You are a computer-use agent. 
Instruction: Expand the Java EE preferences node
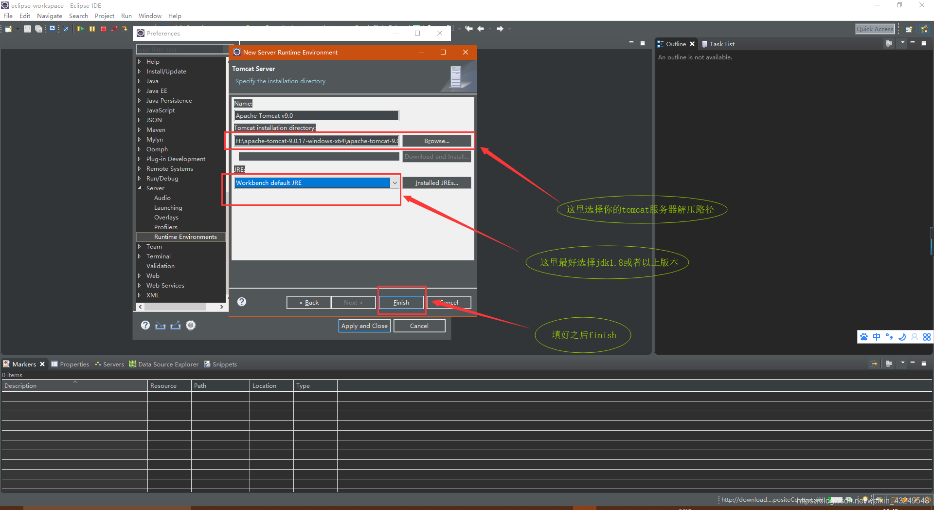click(139, 91)
